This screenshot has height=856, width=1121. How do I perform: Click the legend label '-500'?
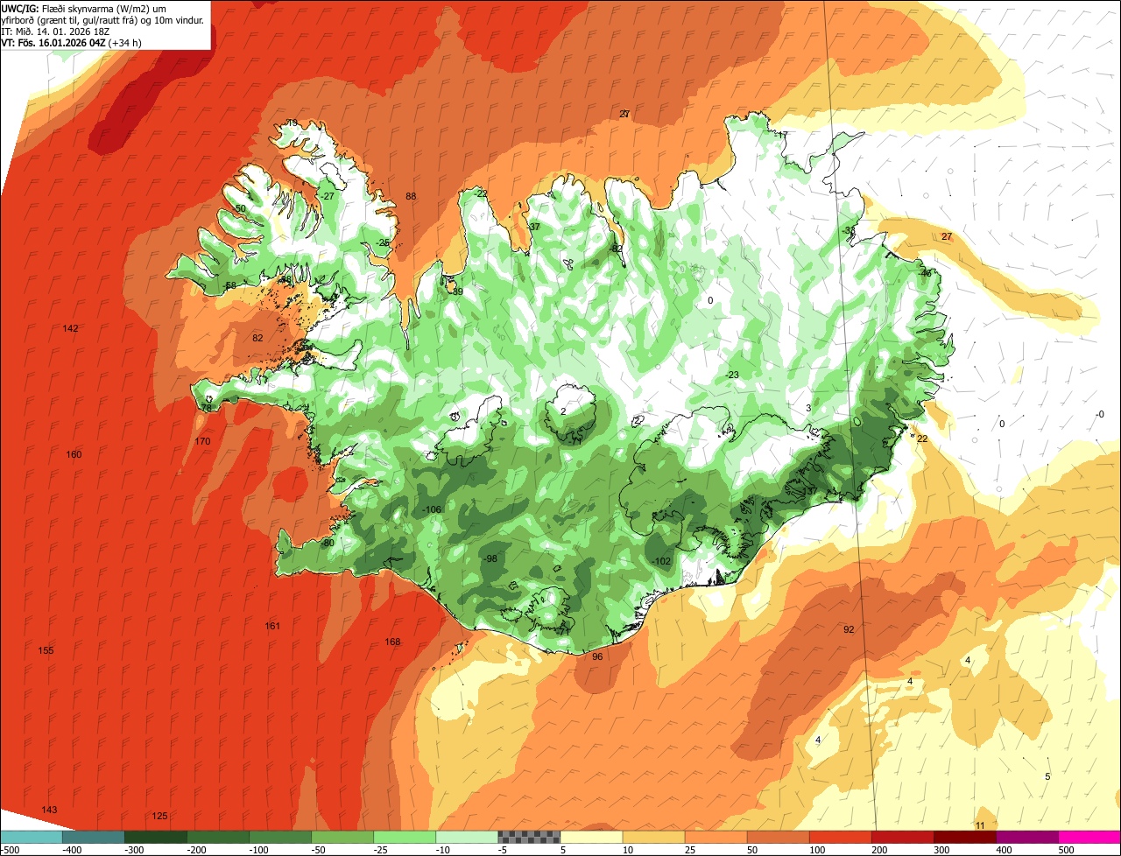click(11, 850)
